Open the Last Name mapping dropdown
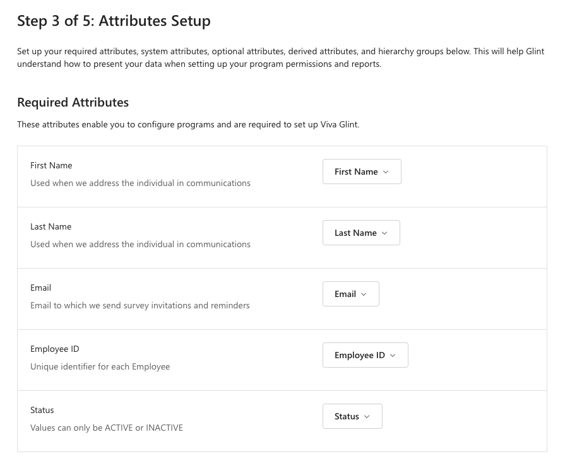Image resolution: width=565 pixels, height=466 pixels. click(x=361, y=232)
